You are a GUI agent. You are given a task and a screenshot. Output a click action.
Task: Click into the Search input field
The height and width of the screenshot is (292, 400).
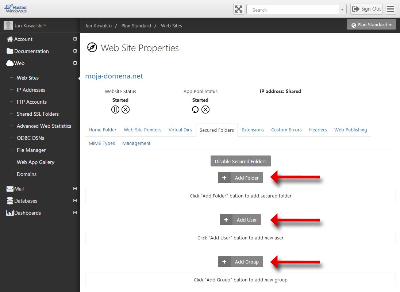293,10
